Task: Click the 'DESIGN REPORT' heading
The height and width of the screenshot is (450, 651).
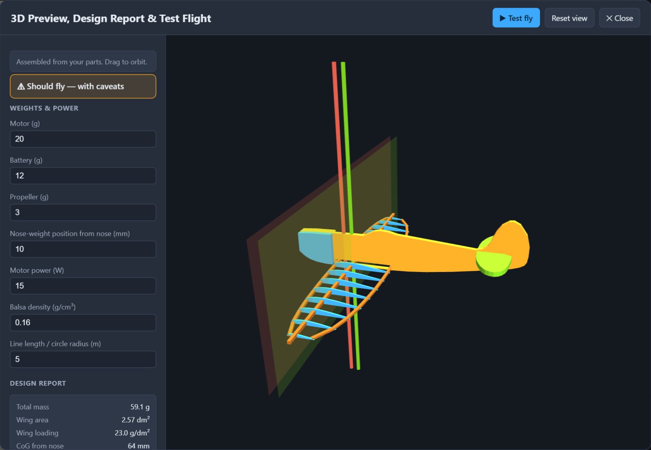Action: (38, 383)
